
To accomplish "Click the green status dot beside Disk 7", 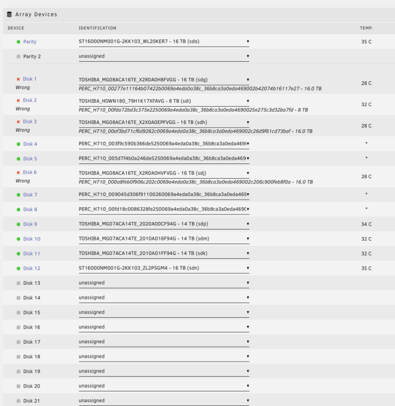I will tap(18, 195).
